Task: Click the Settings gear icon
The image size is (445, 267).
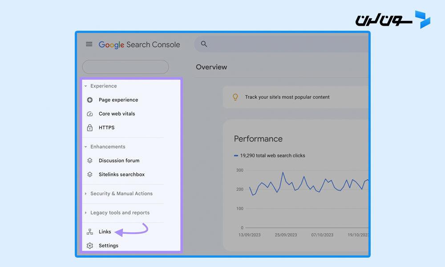Action: click(90, 246)
